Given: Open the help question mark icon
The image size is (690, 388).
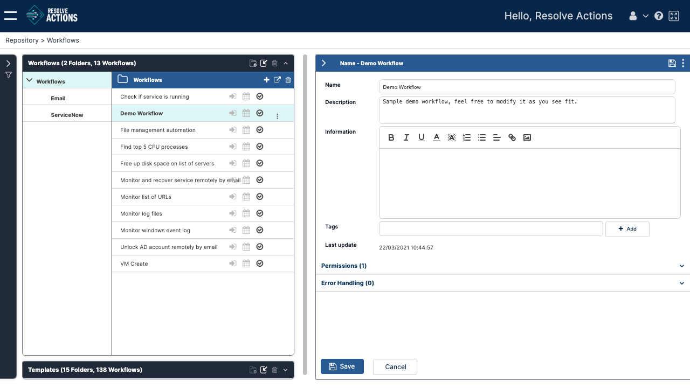Looking at the screenshot, I should [659, 16].
